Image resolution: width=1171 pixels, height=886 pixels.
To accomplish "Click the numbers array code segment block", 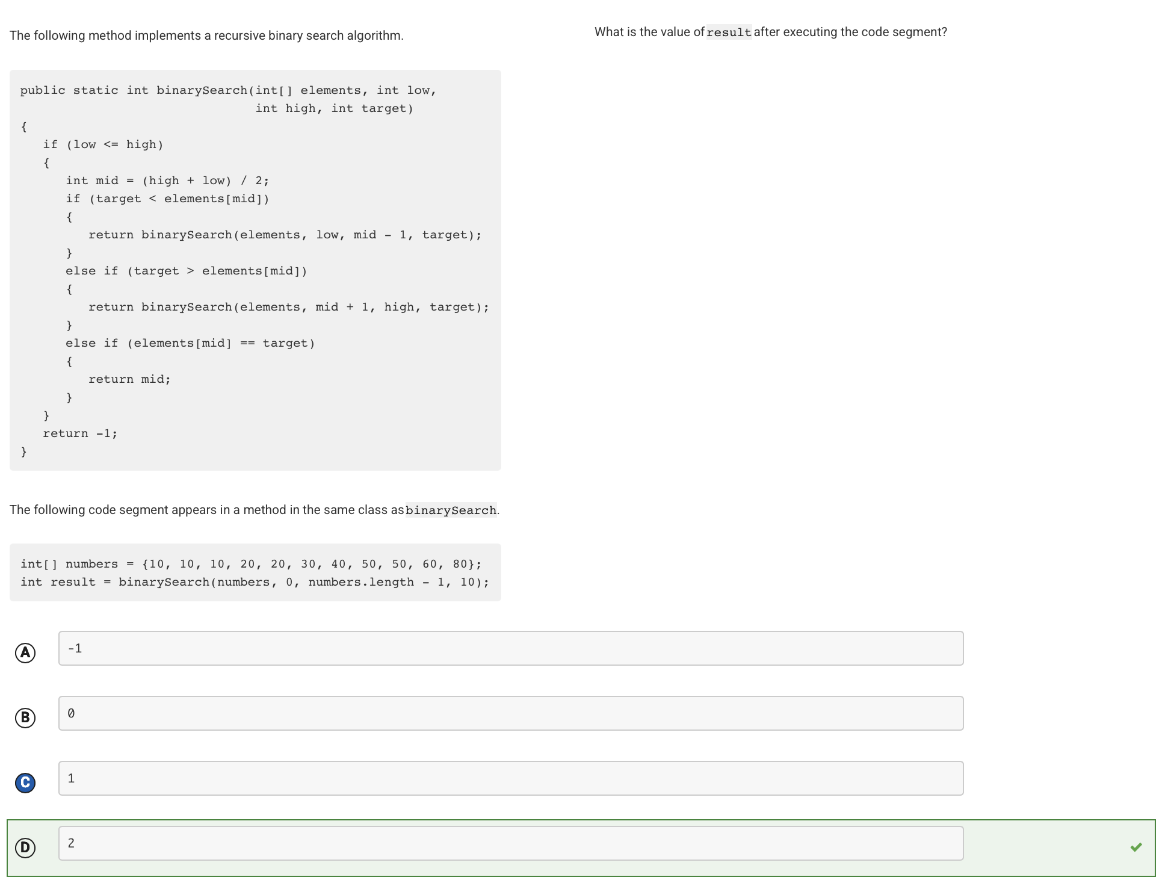I will tap(253, 572).
